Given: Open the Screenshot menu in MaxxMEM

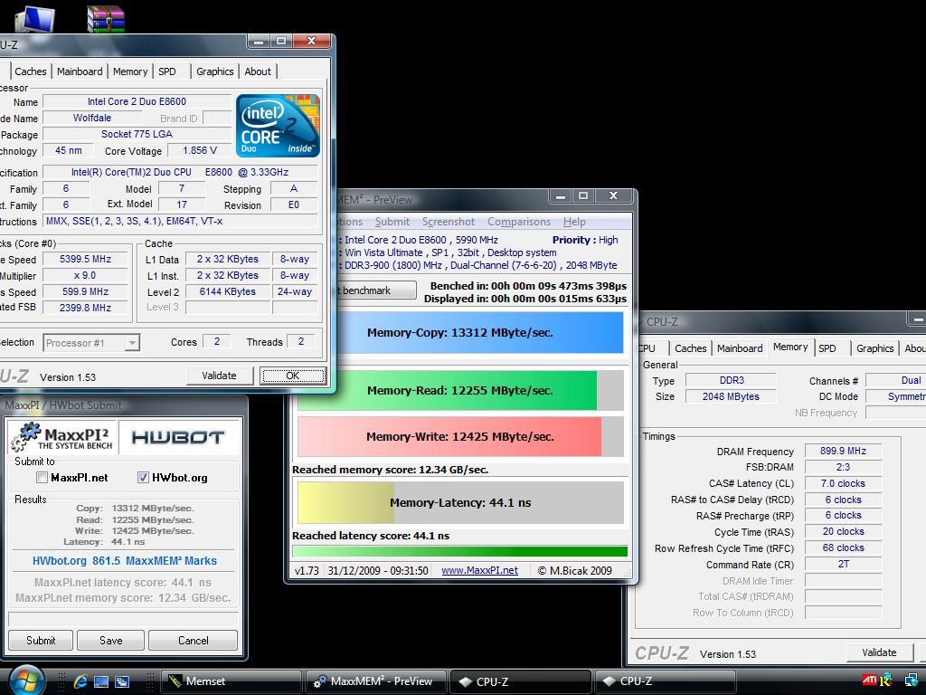Looking at the screenshot, I should tap(449, 222).
